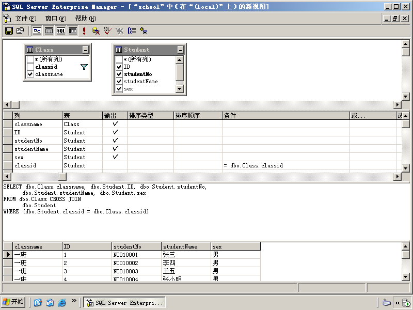Click result cell 王五
The width and height of the screenshot is (413, 310).
[x=186, y=271]
